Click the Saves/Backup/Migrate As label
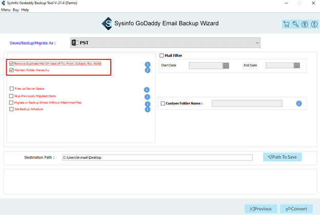 coord(33,43)
